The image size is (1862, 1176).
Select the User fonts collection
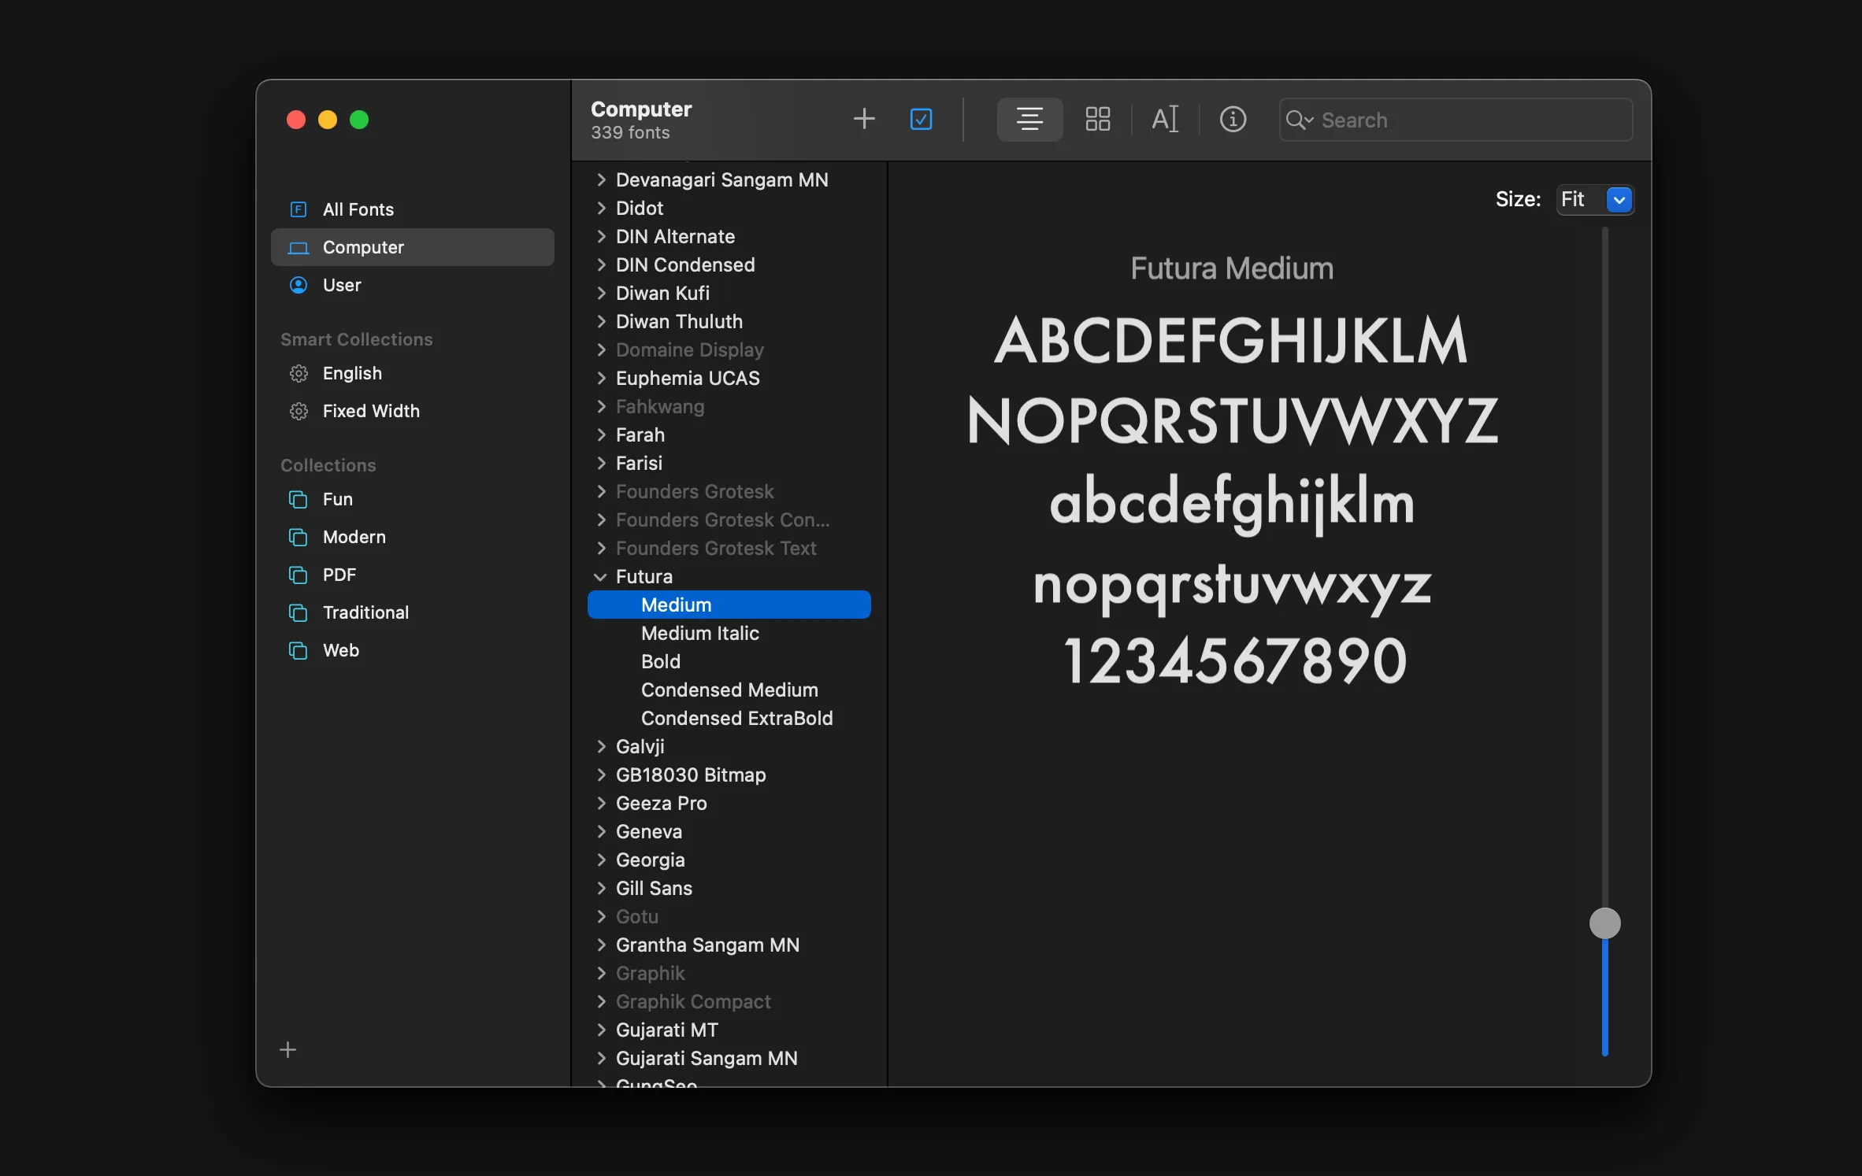coord(342,284)
